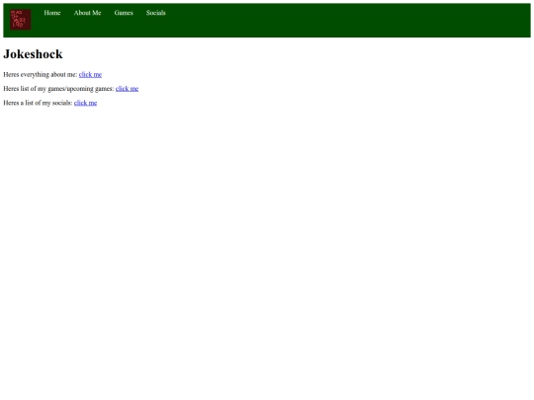
Task: Select the Socials nav item
Action: pyautogui.click(x=156, y=13)
